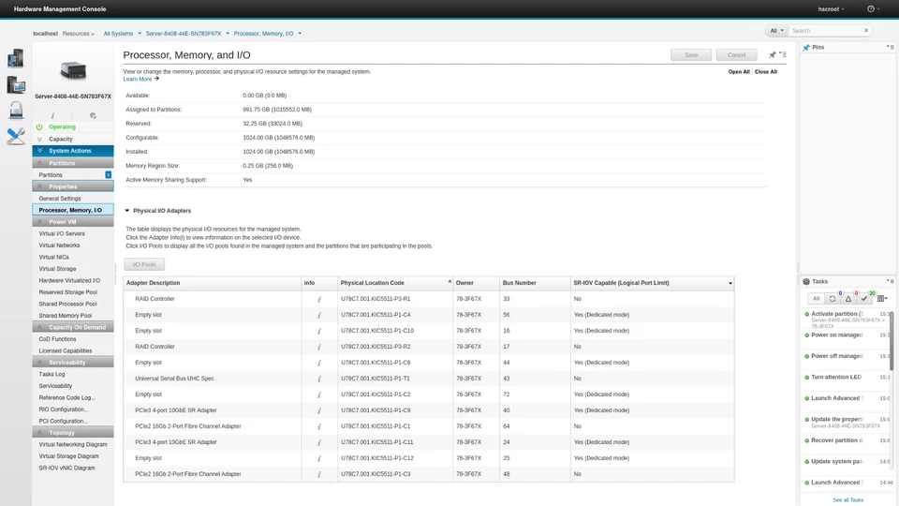This screenshot has width=899, height=506.
Task: Collapse Topology sidebar group header
Action: [73, 433]
